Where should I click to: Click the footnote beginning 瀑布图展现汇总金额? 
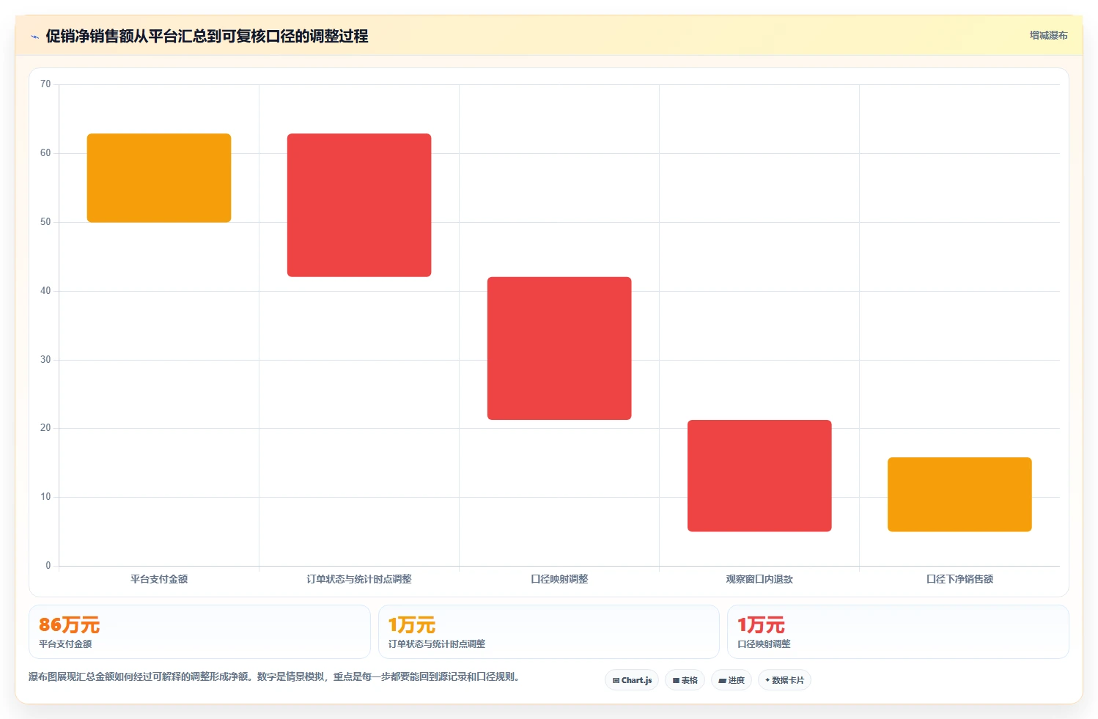274,676
